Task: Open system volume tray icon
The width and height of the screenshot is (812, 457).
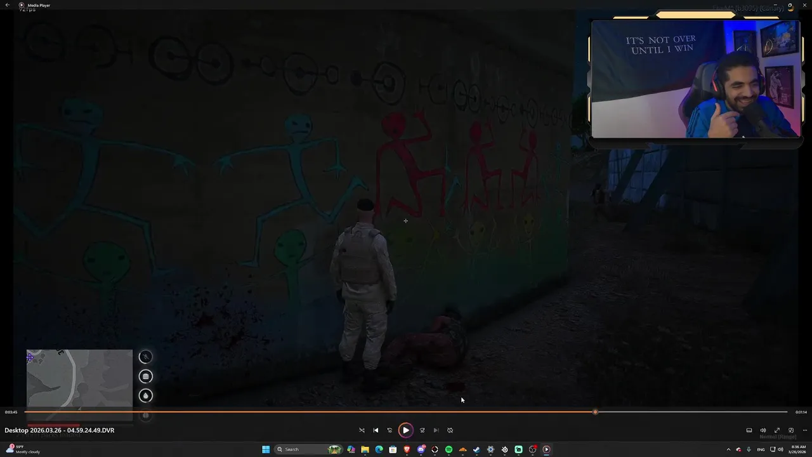Action: pyautogui.click(x=780, y=449)
